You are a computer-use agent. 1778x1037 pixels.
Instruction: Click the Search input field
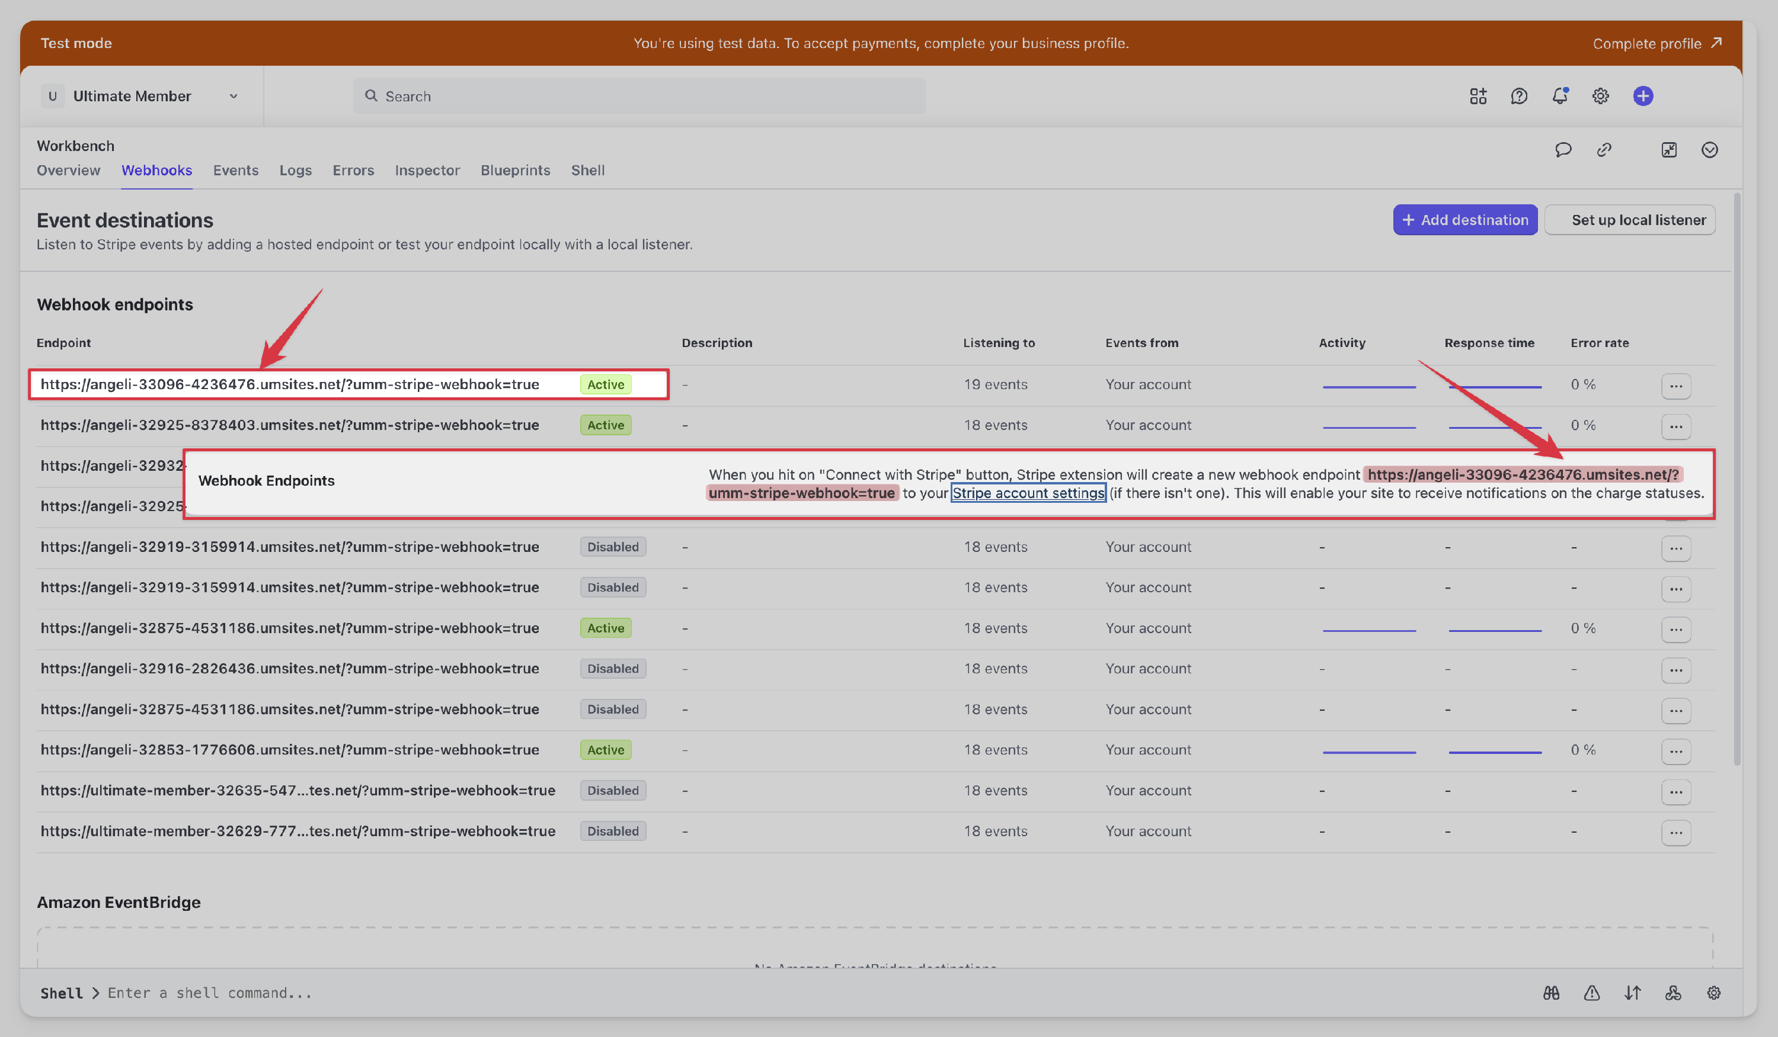[x=639, y=96]
